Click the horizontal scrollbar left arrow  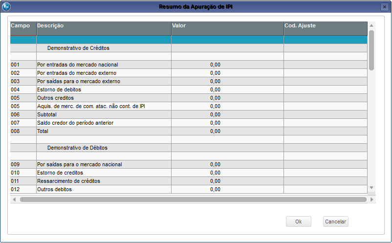[14, 199]
